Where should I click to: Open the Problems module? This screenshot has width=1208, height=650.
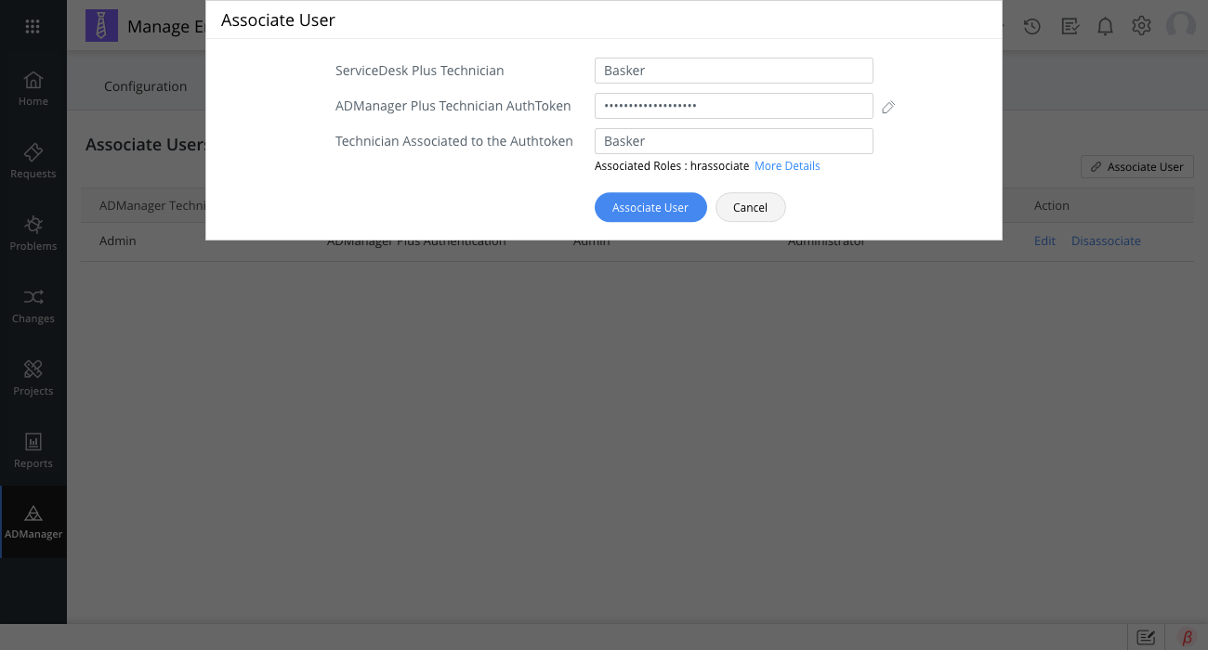tap(33, 231)
